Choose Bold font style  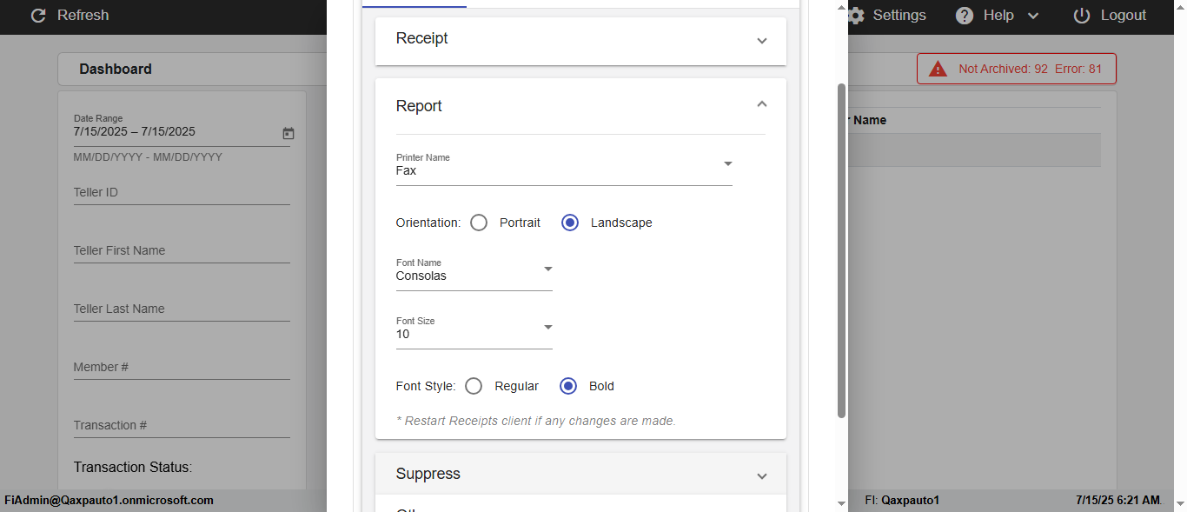(x=568, y=386)
